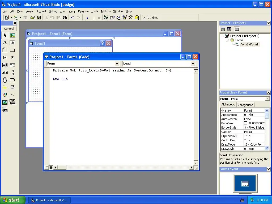Click the BackColor color swatch
The height and width of the screenshot is (204, 272).
click(x=246, y=123)
